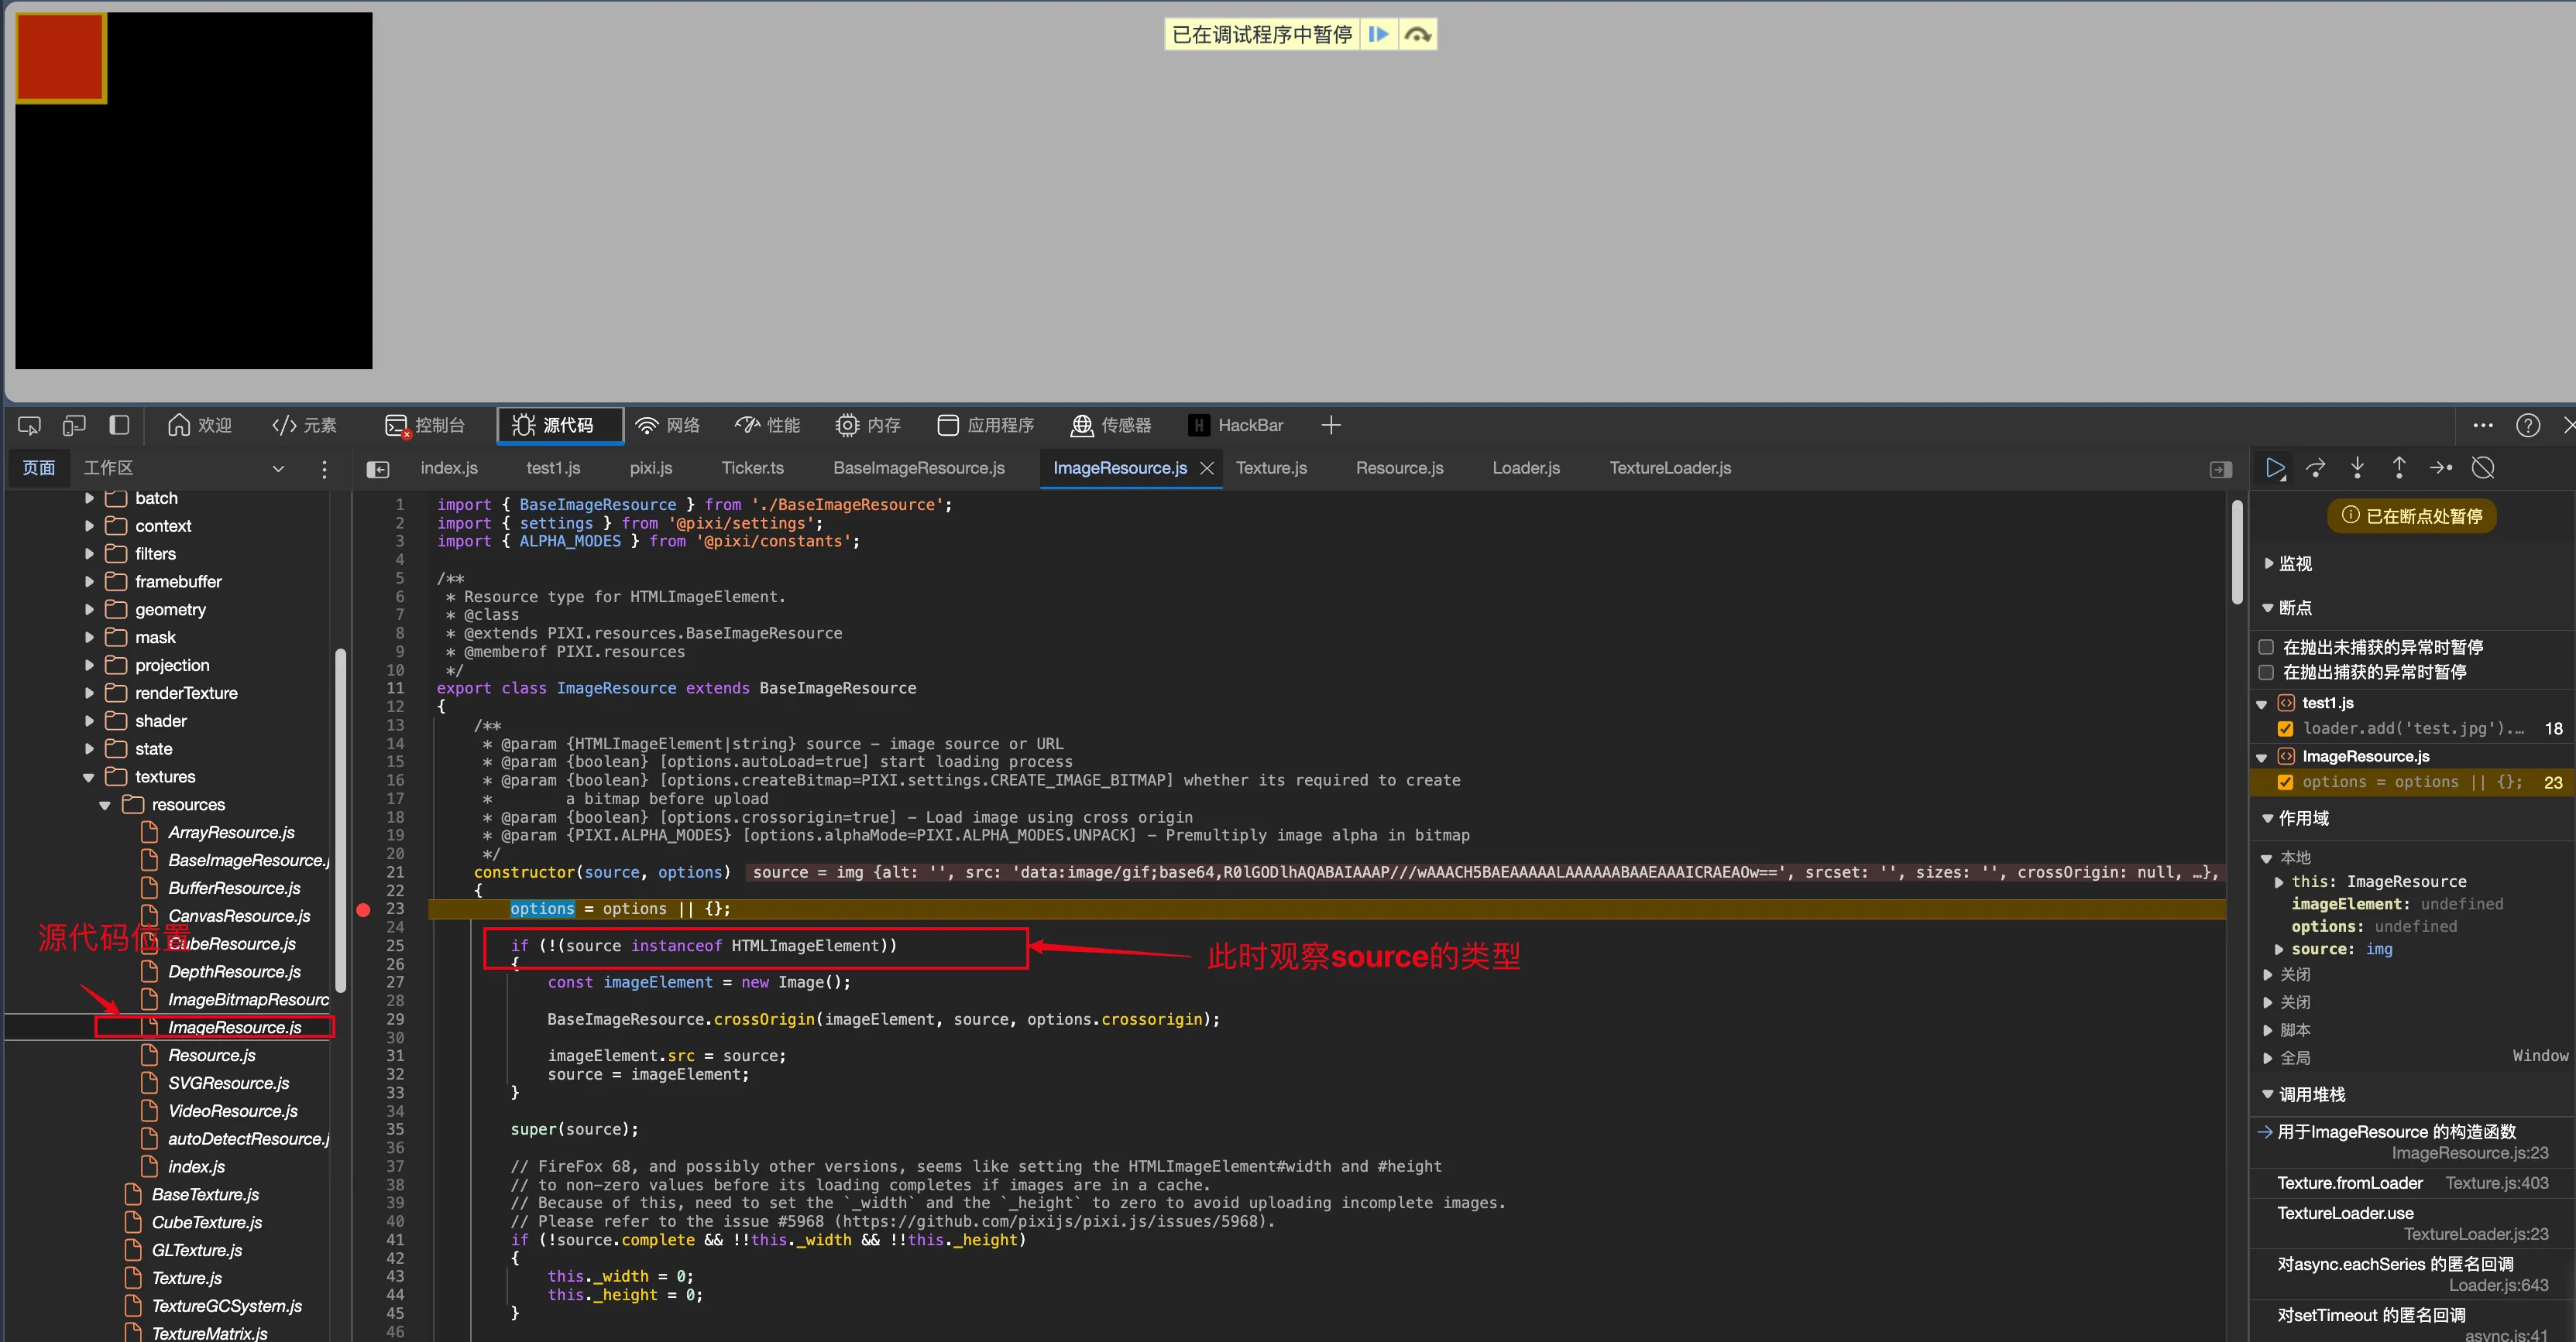Open the 控制台 console tab
Screen dimensions: 2576x1342
point(425,426)
